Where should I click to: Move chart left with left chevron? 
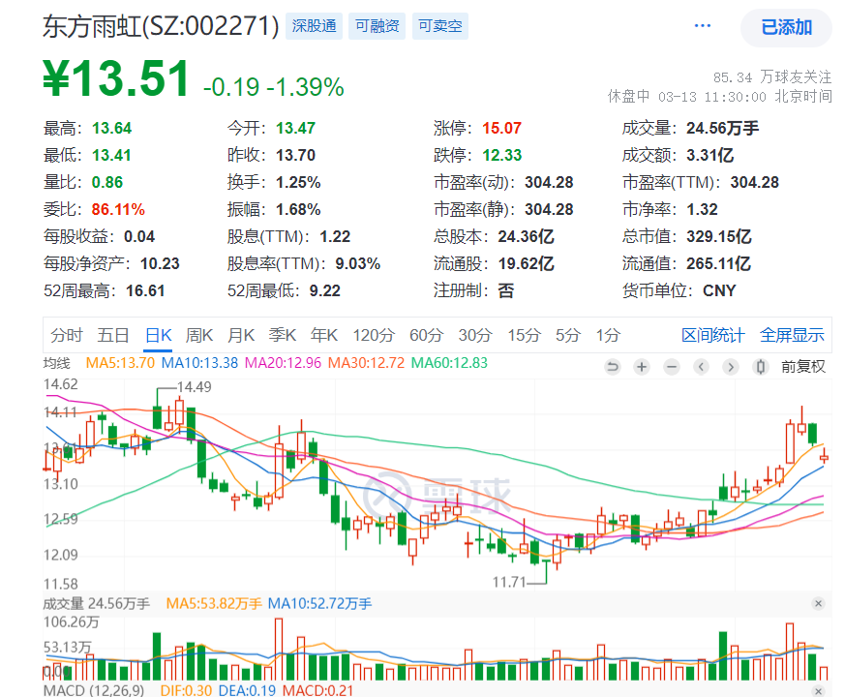click(701, 367)
